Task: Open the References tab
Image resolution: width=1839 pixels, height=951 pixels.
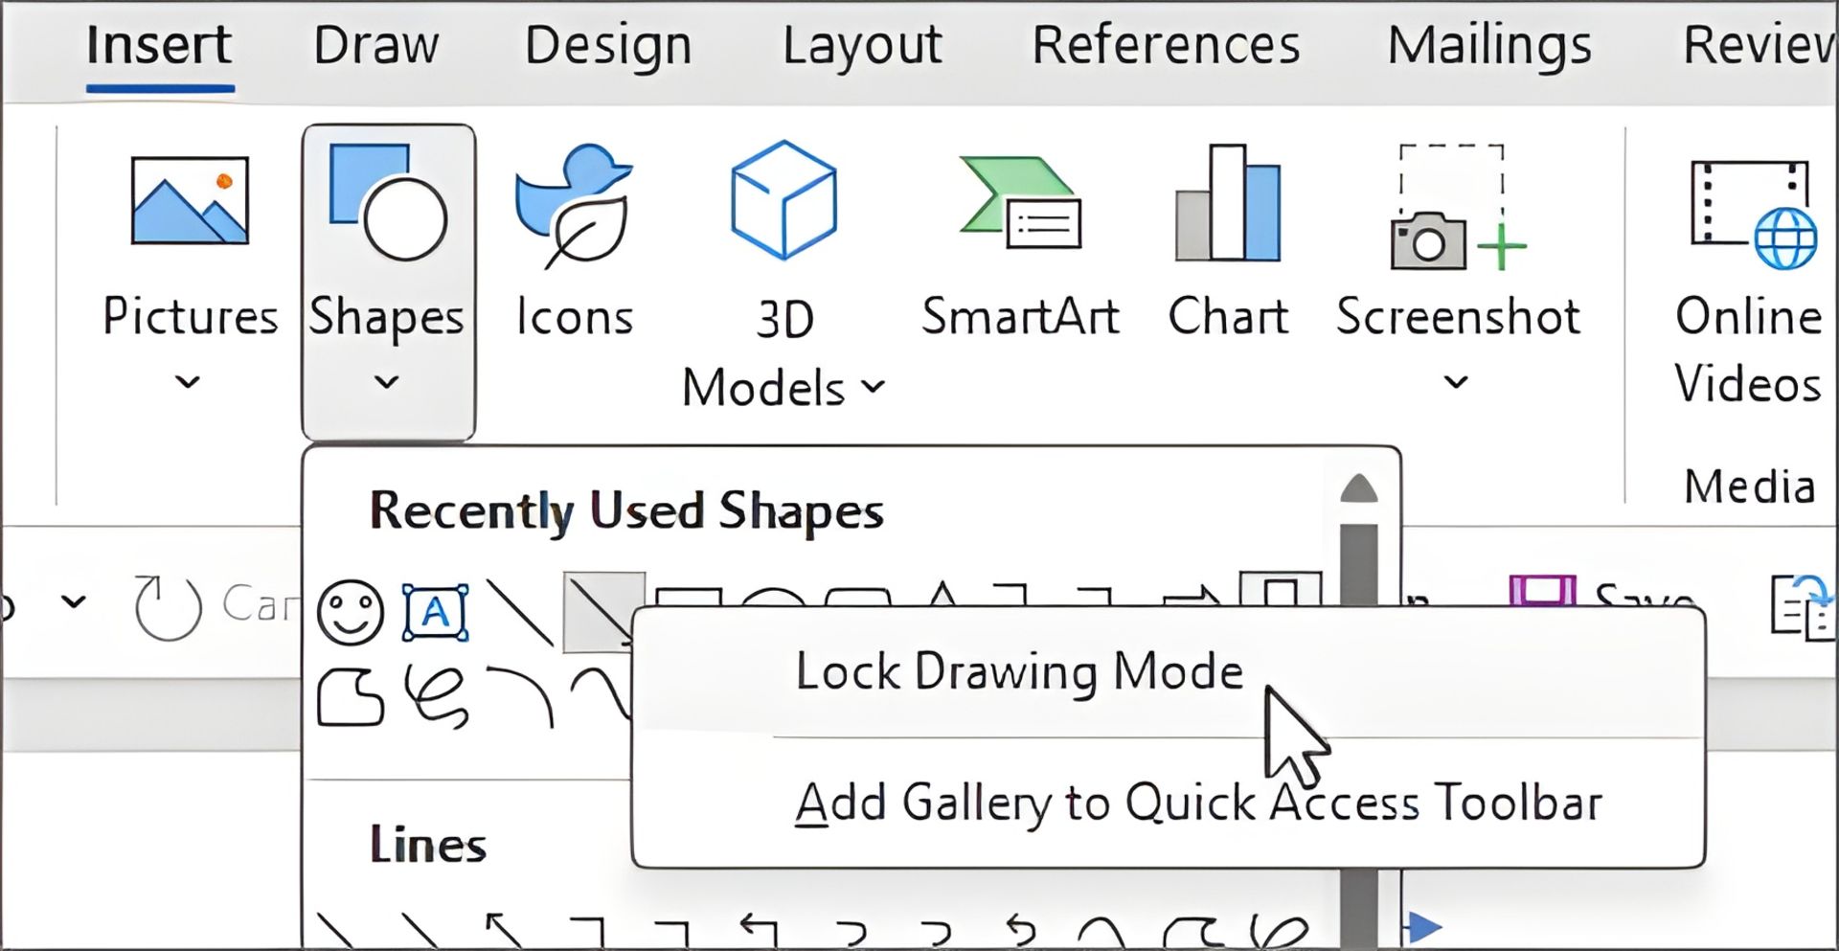Action: coord(1166,45)
